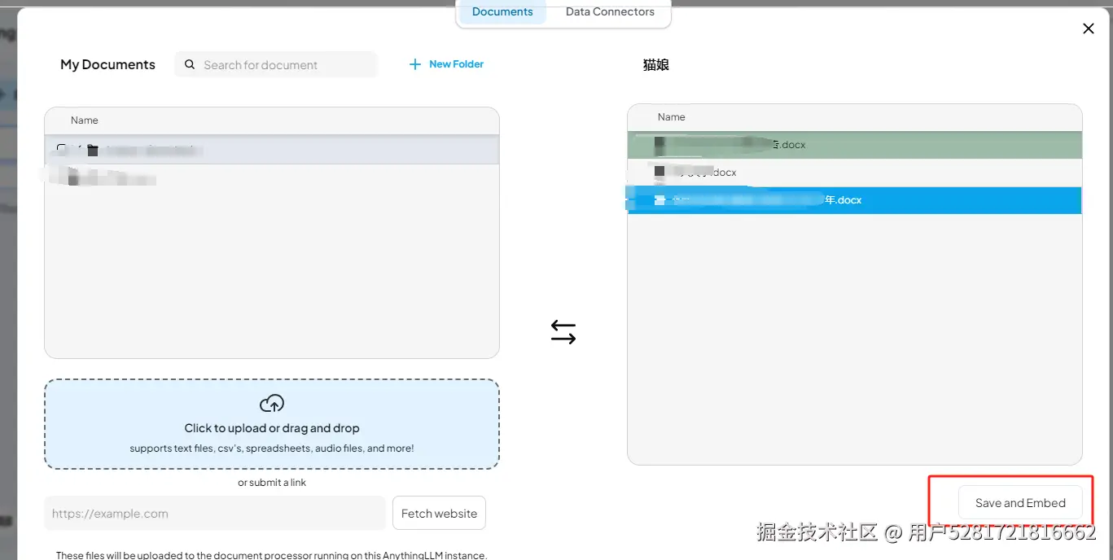The height and width of the screenshot is (560, 1113).
Task: Open the Data Connectors tab
Action: click(610, 12)
